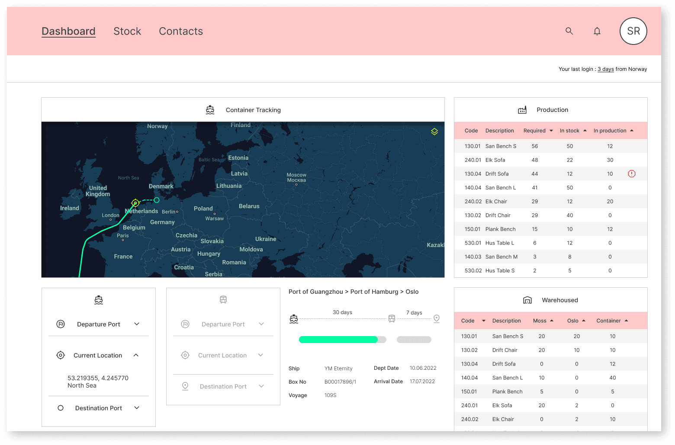Click the warning icon beside Drift Sofa
The width and height of the screenshot is (675, 445).
tap(631, 174)
